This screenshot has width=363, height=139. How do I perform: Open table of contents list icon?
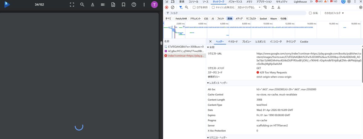pos(103,5)
